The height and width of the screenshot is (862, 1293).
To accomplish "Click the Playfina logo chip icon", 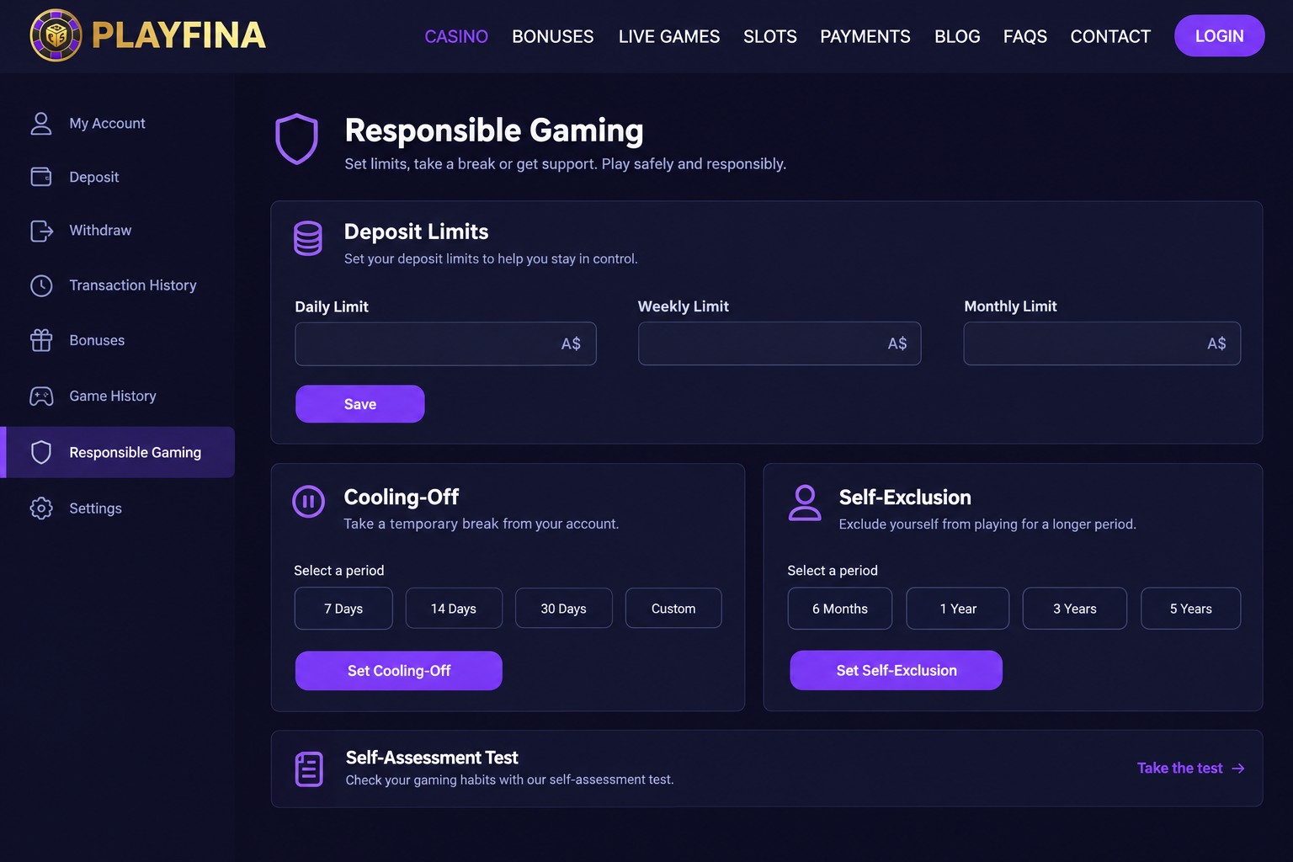I will click(x=56, y=35).
